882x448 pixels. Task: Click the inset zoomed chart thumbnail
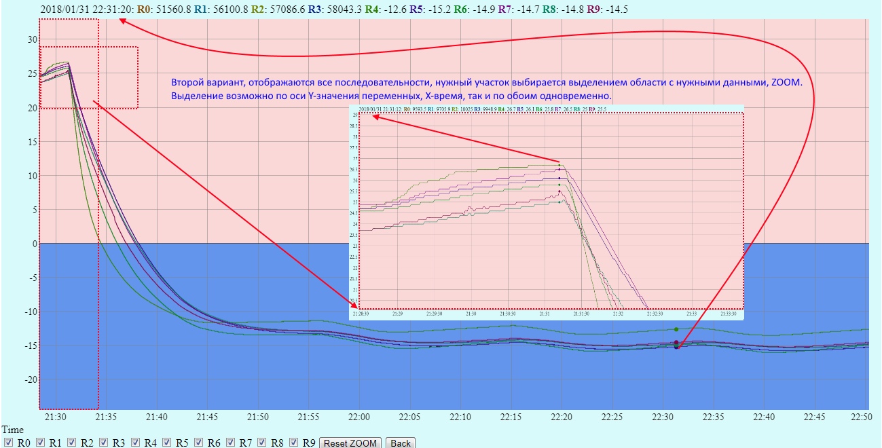(547, 212)
